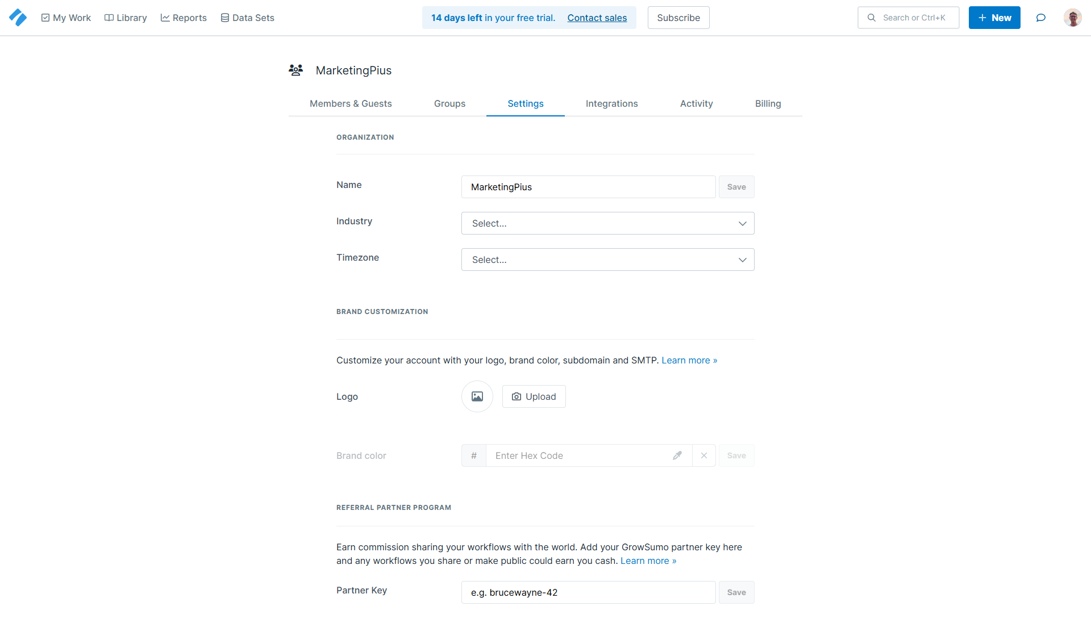Open the My Work menu
Viewport: 1091px width, 640px height.
click(66, 18)
